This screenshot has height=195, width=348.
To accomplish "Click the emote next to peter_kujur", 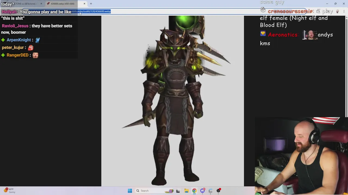I will [x=31, y=47].
